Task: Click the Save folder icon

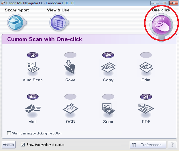Action: [70, 67]
